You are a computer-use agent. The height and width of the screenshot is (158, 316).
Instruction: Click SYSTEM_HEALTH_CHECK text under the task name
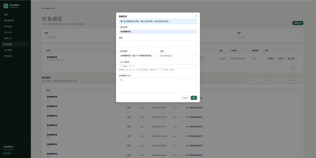(x=56, y=60)
